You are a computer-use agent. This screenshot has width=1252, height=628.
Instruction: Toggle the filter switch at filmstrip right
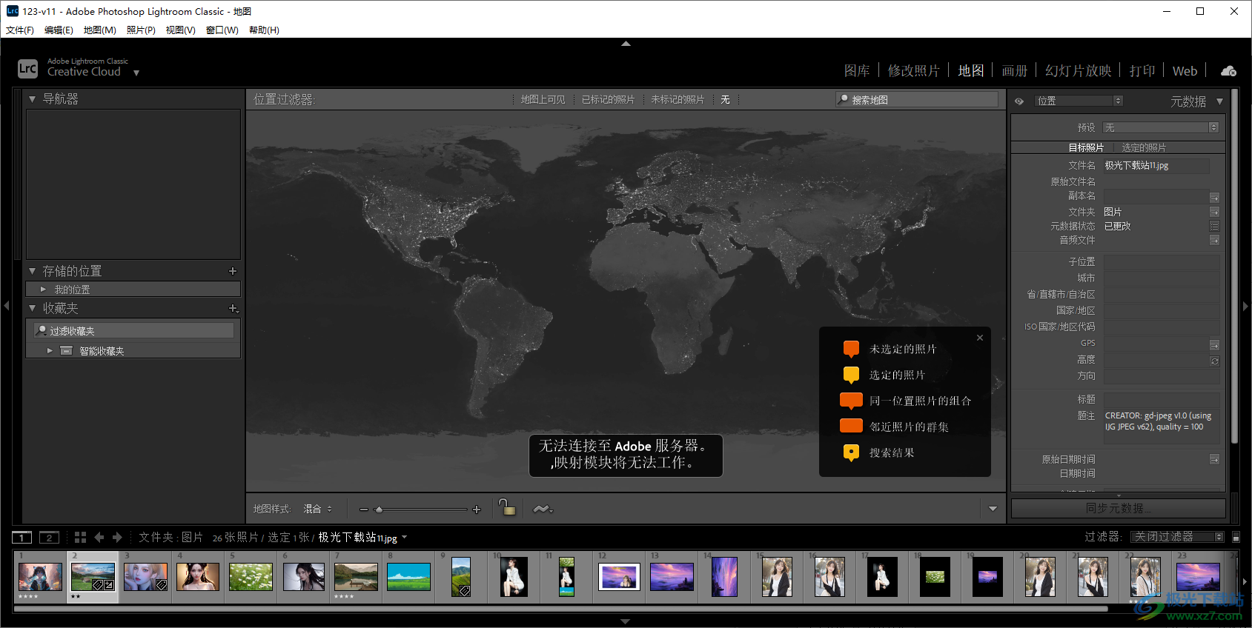(x=1236, y=537)
